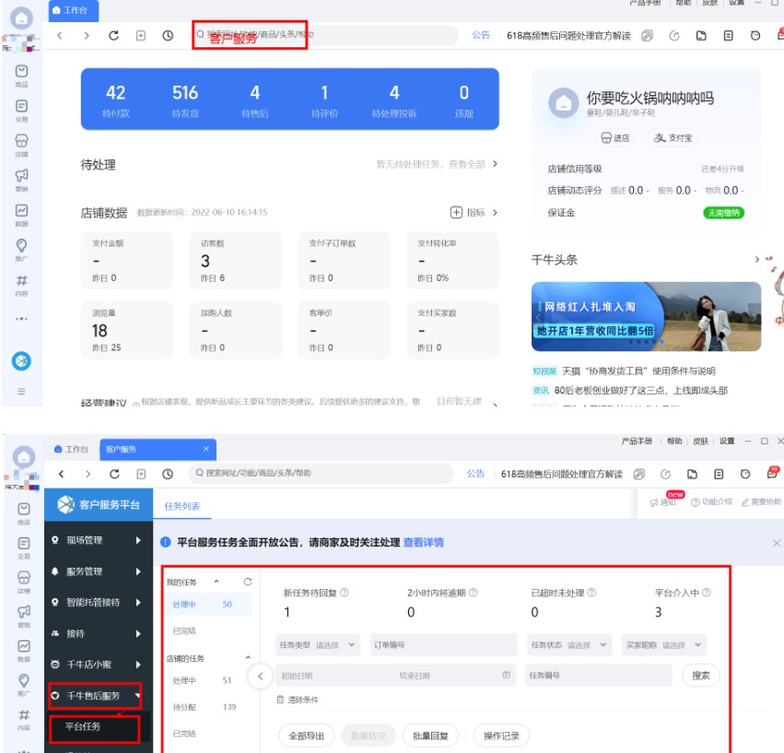Click the 进店 shop icon button
The width and height of the screenshot is (784, 753).
[615, 137]
